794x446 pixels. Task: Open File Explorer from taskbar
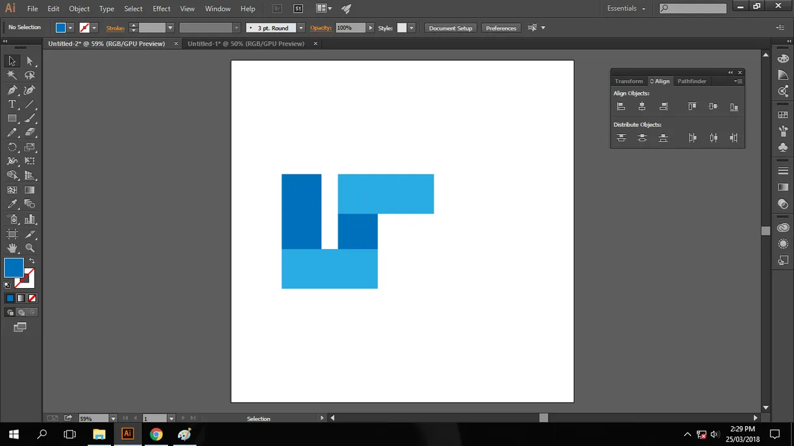(99, 434)
